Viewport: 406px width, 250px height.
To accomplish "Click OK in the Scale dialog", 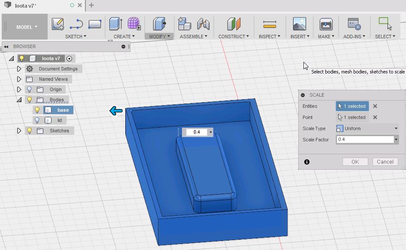I will [355, 162].
